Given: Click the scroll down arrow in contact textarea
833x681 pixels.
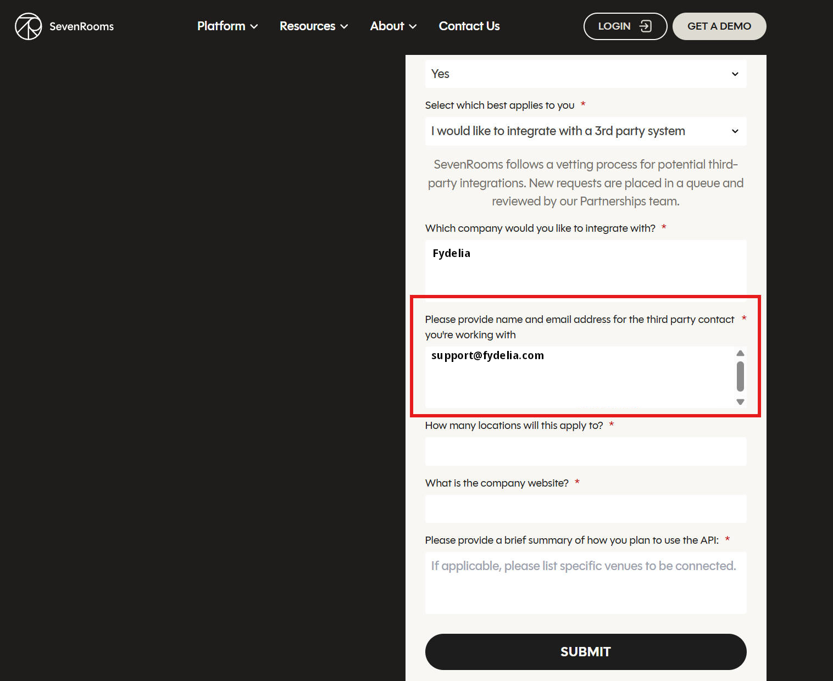Looking at the screenshot, I should point(740,401).
